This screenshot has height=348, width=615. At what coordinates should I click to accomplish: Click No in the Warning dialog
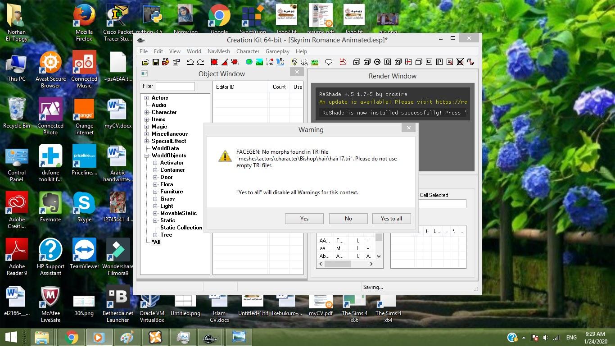348,219
